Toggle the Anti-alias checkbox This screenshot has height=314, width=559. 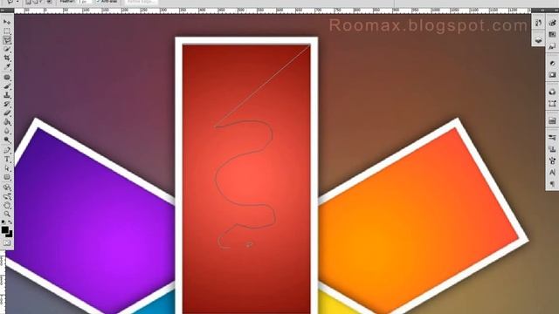tap(98, 2)
